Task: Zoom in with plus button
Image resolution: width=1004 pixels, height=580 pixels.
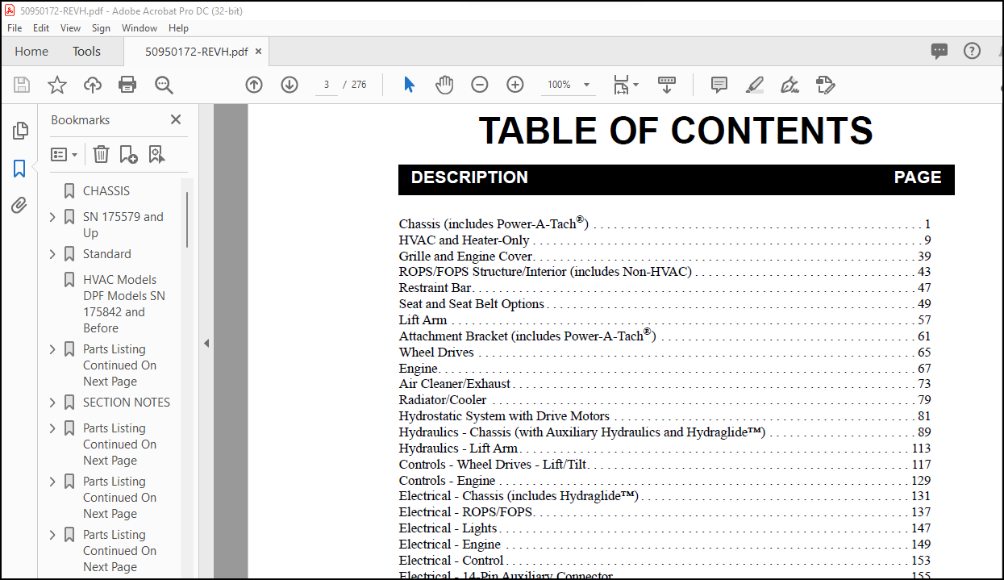Action: (x=515, y=85)
